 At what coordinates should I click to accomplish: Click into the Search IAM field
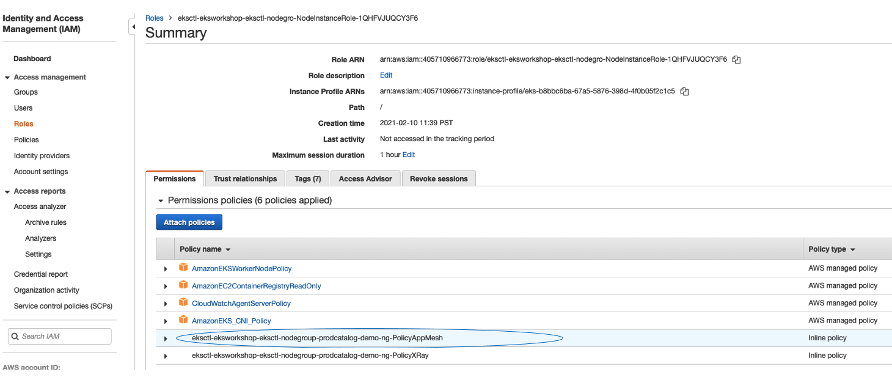60,336
